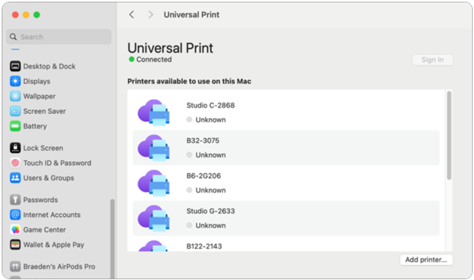Click the Studio G-2633 printer icon
The width and height of the screenshot is (474, 280).
pos(154,218)
